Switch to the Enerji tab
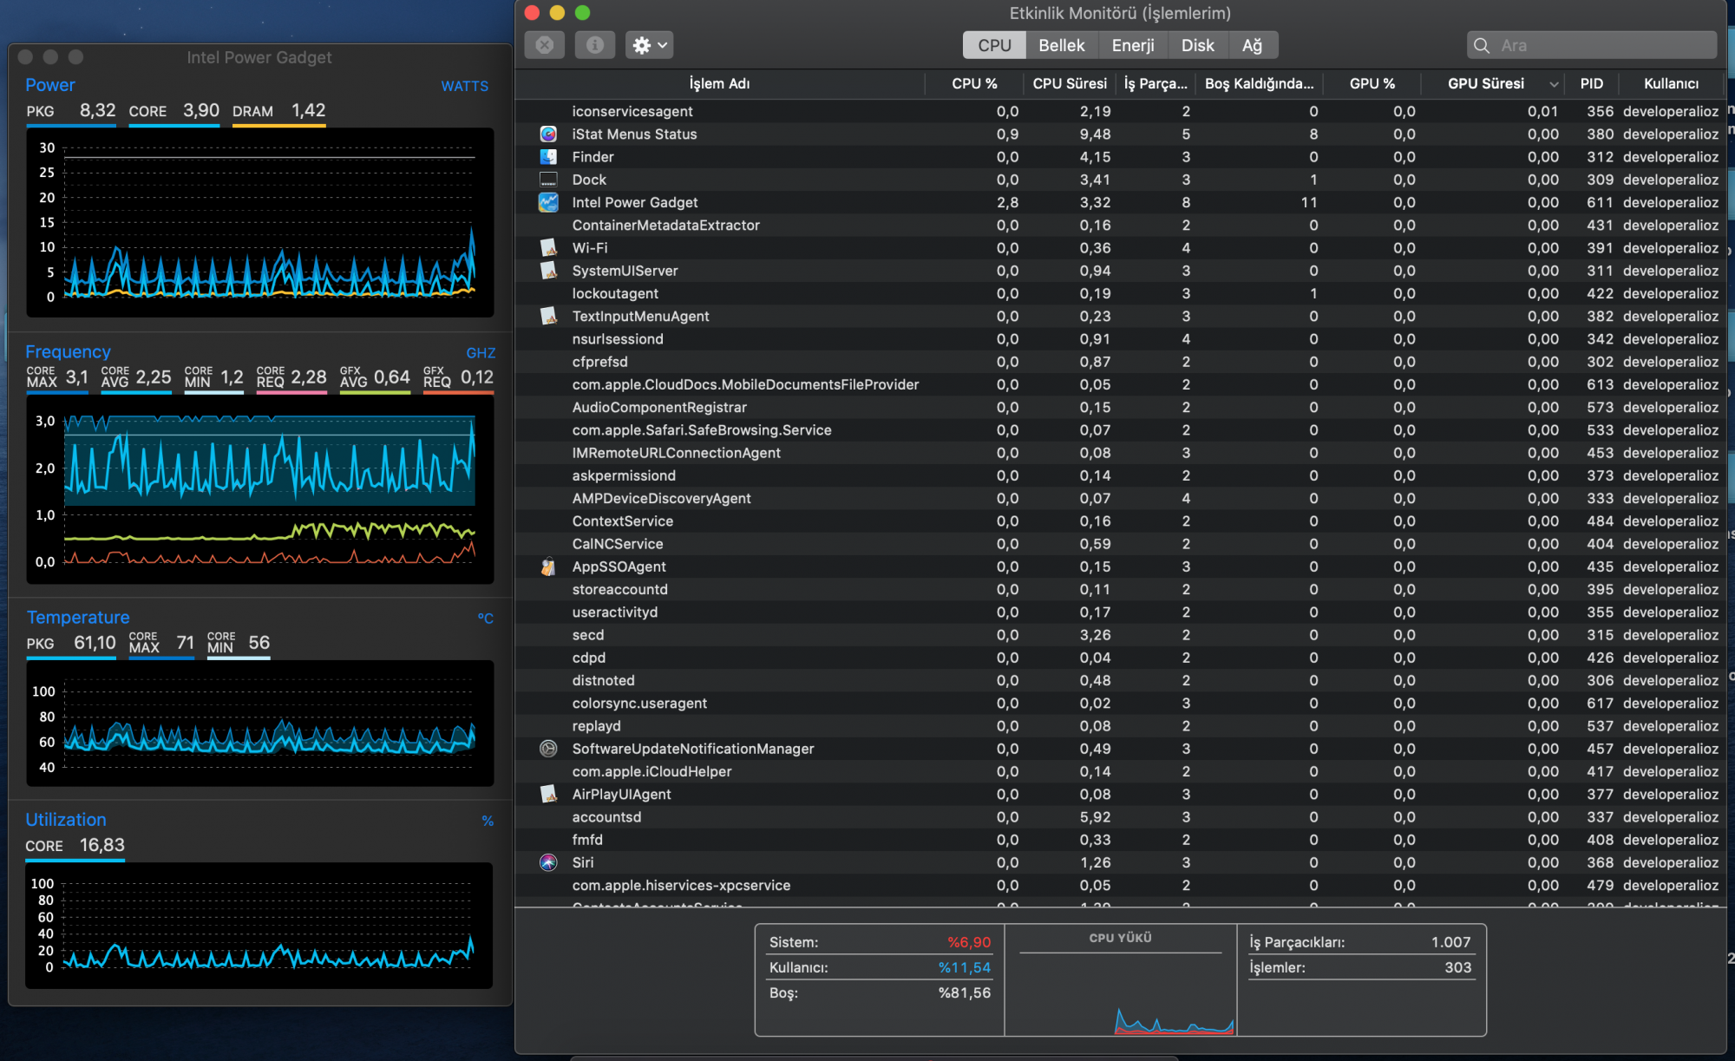Screen dimensions: 1735x1061 1132,45
